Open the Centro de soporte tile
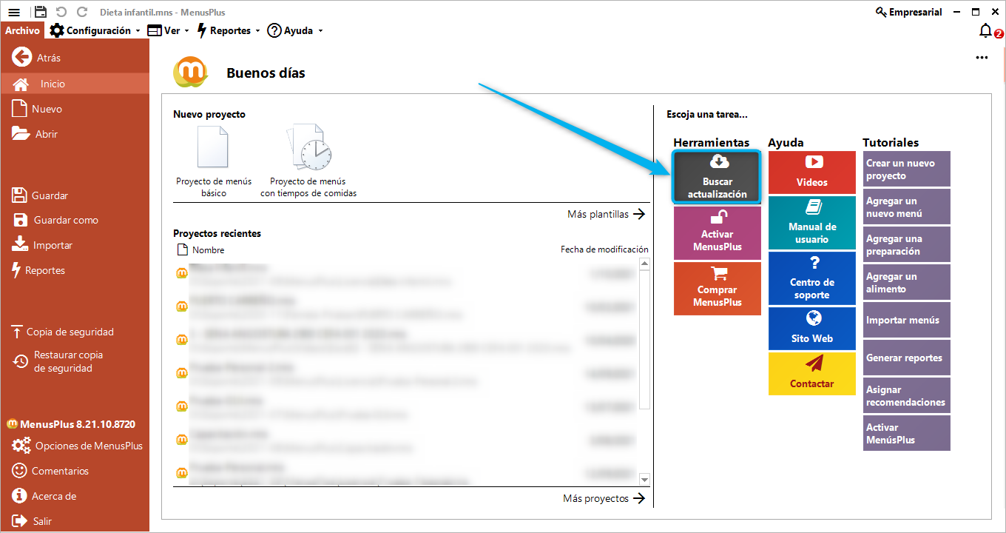Screen dimensions: 1006x533 tap(812, 278)
